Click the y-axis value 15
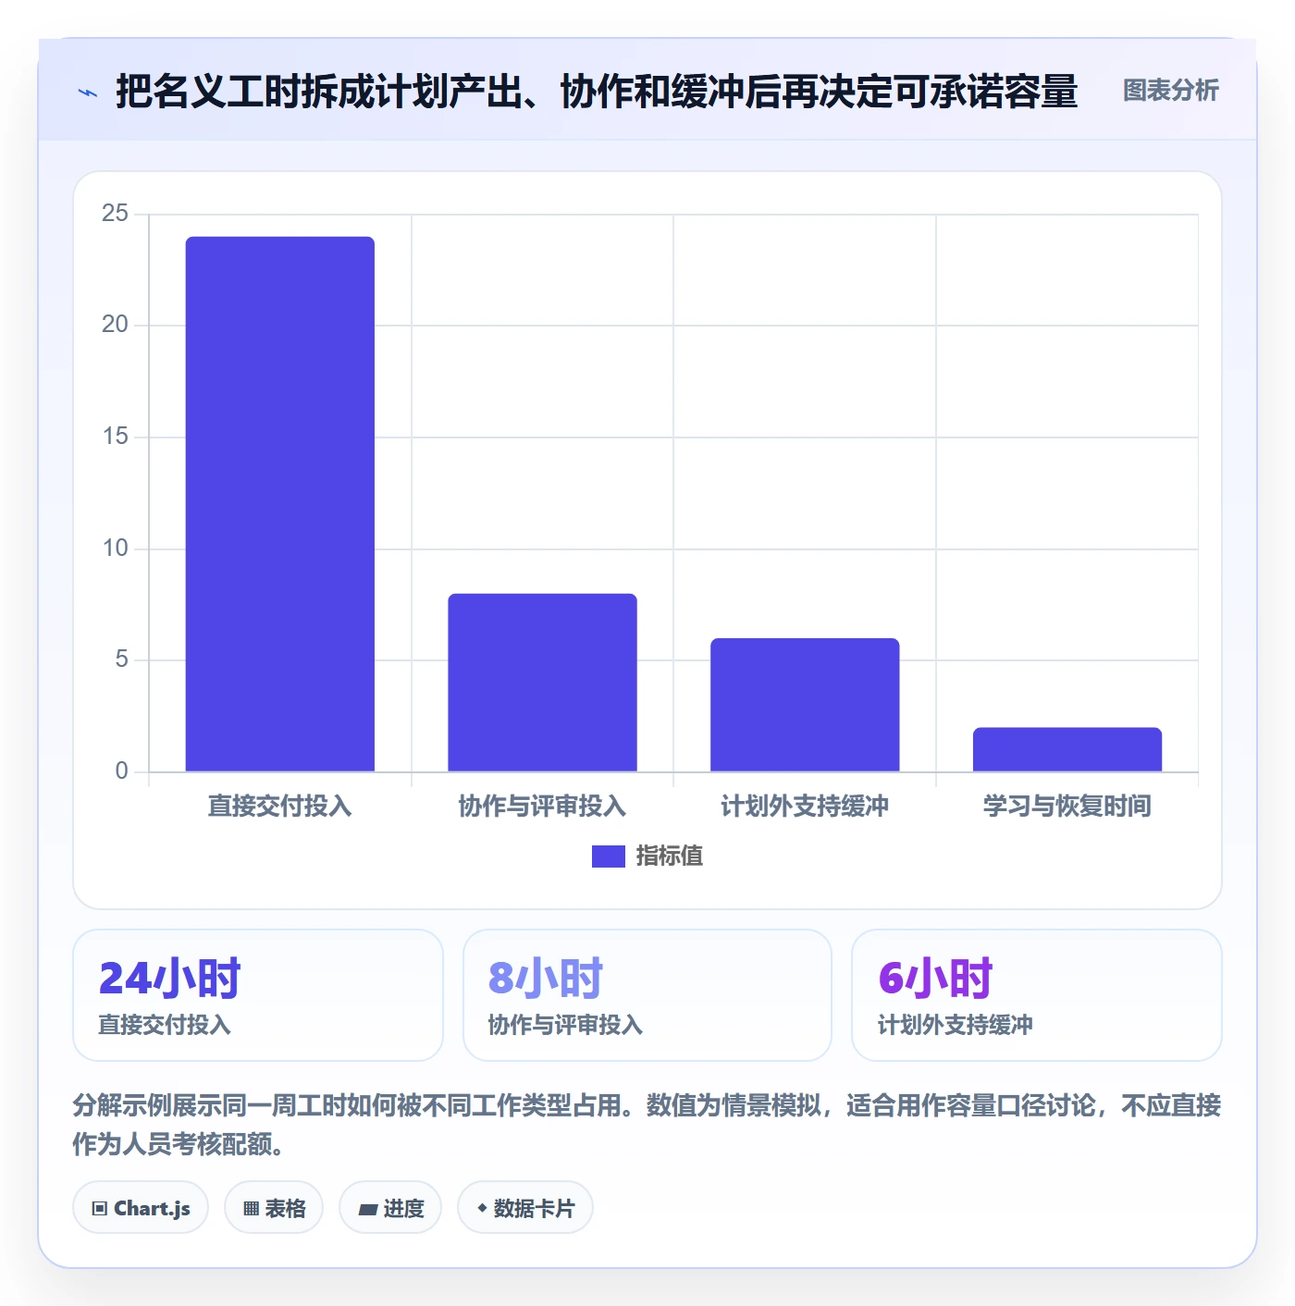This screenshot has height=1306, width=1295. coord(115,437)
